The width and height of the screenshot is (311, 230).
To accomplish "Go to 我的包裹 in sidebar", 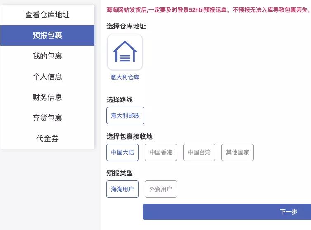I will [x=47, y=56].
